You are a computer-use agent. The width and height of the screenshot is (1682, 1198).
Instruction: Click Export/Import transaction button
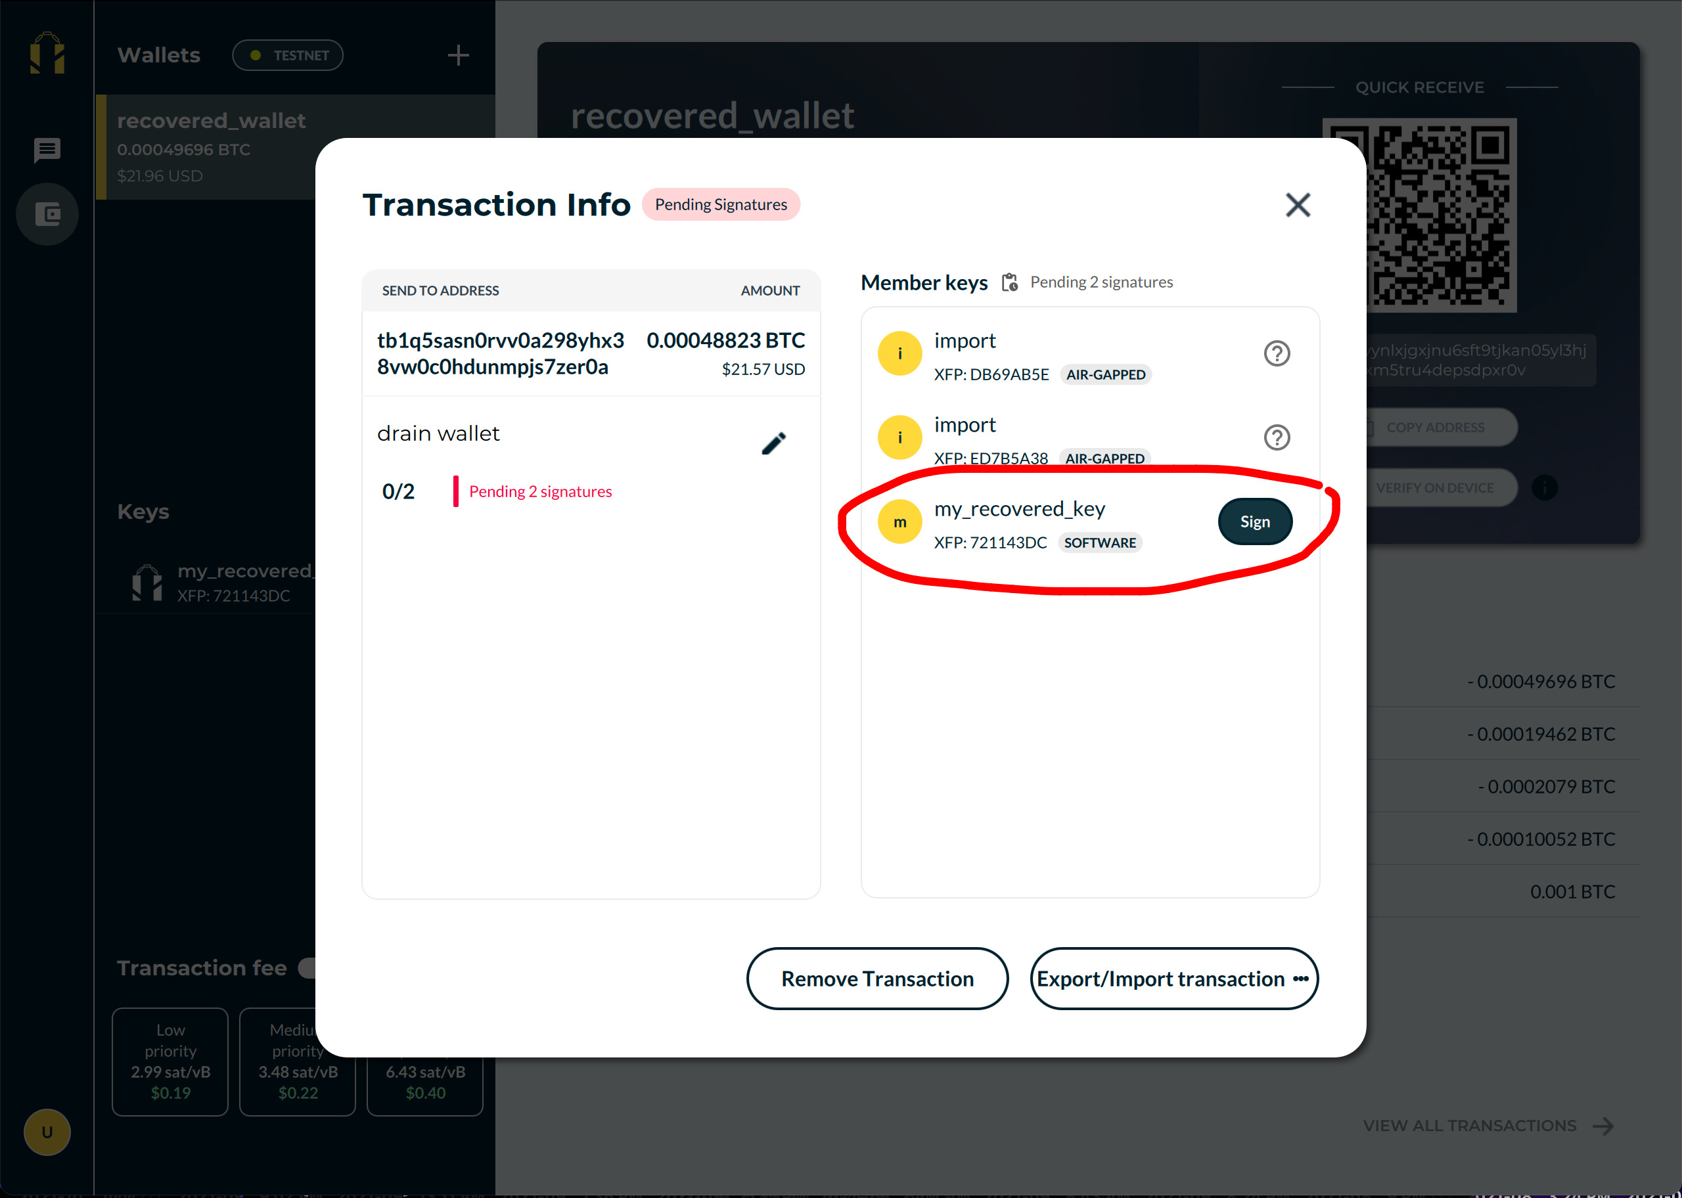1172,976
